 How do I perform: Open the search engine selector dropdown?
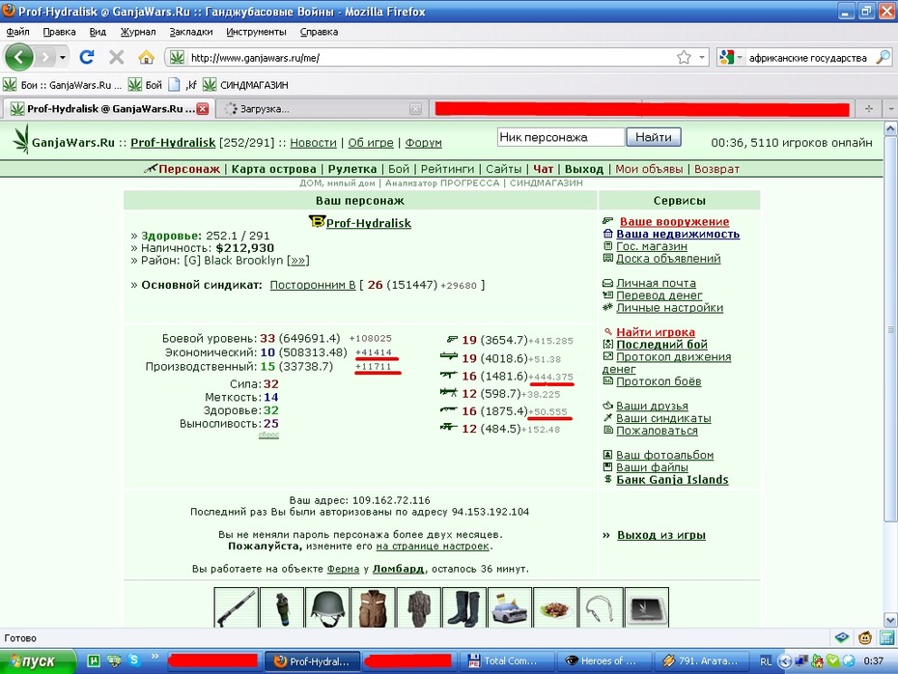click(x=740, y=57)
